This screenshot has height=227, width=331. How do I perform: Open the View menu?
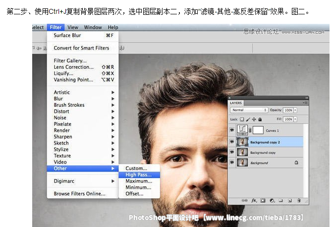(73, 27)
